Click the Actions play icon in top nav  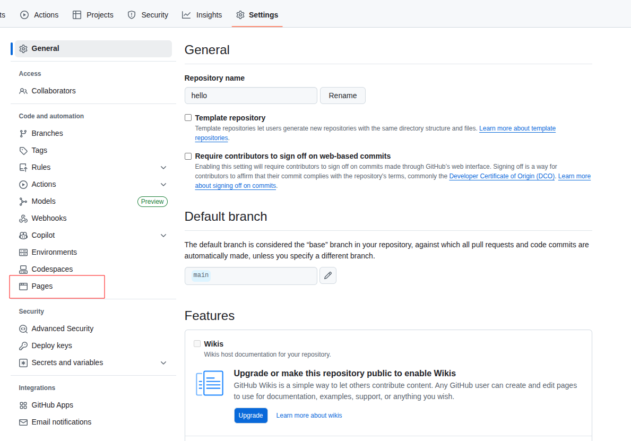[x=24, y=15]
